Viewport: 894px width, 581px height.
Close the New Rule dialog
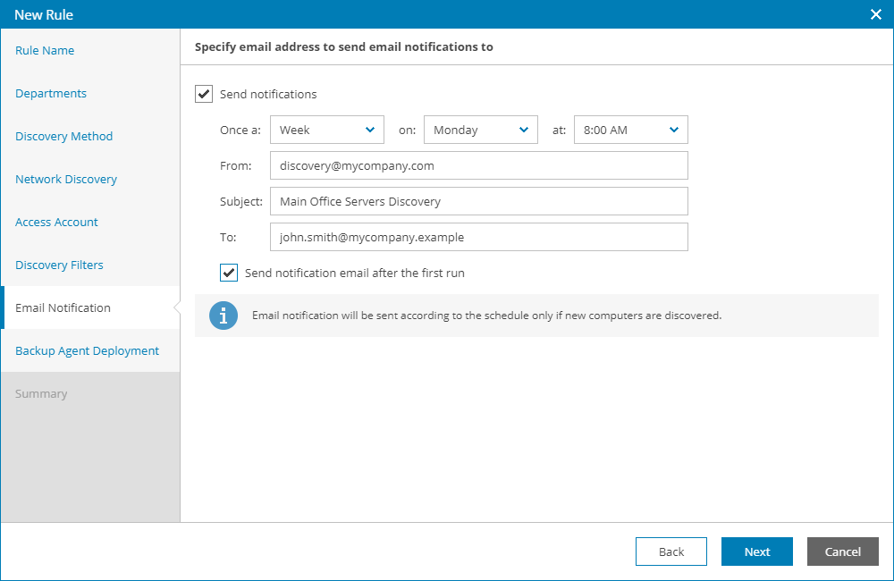click(876, 14)
